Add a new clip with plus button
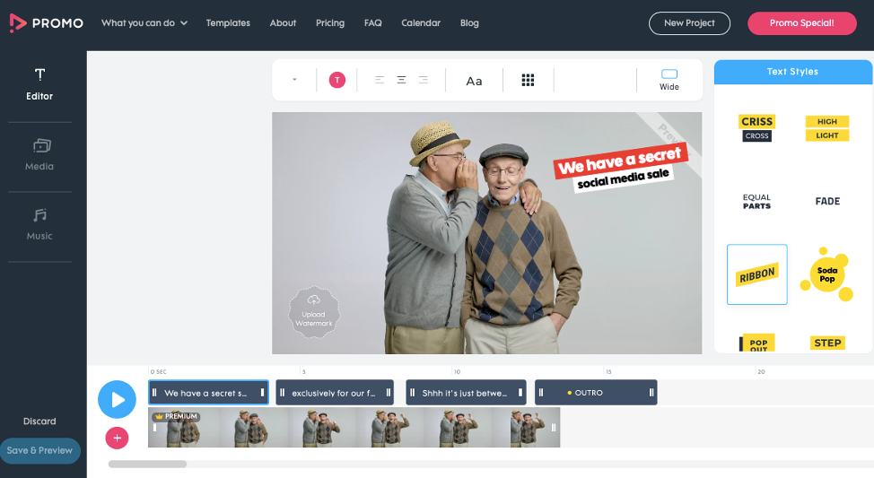The height and width of the screenshot is (478, 874). pos(117,438)
